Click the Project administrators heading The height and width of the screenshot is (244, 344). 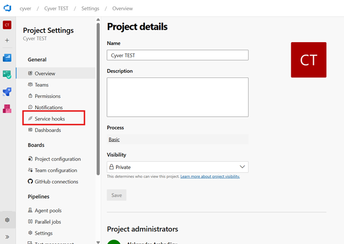(x=143, y=229)
